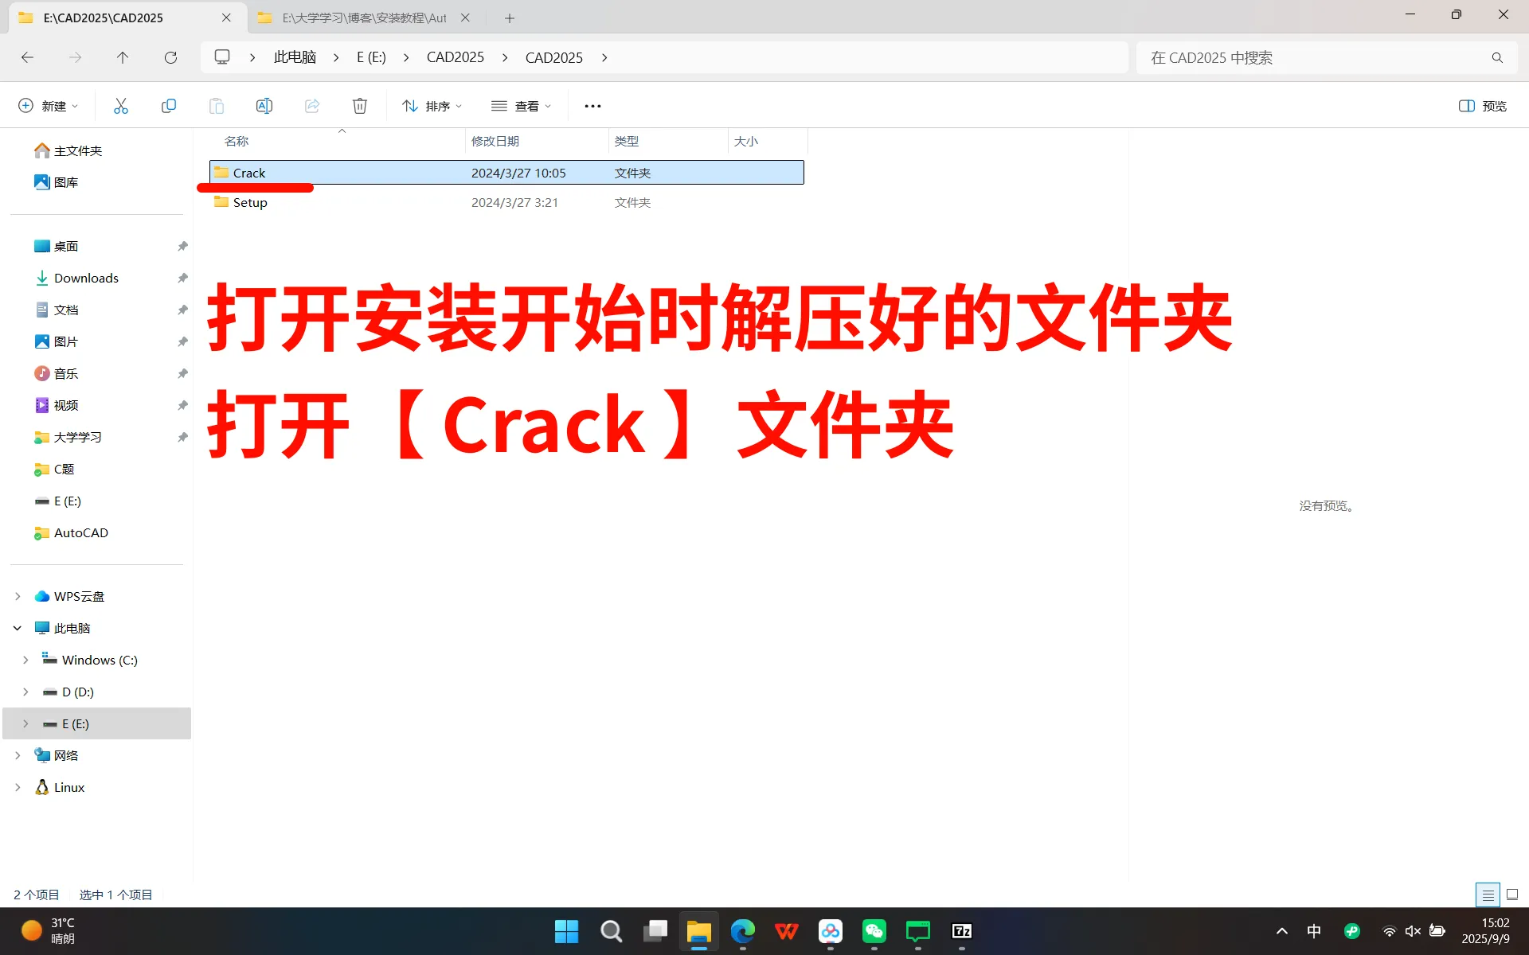Viewport: 1529px width, 955px height.
Task: Open WeChat from the taskbar
Action: pos(874,931)
